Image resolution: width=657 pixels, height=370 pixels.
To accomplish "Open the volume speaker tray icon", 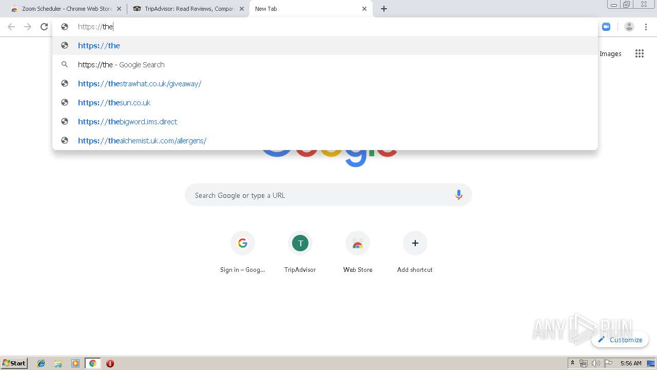I will (595, 363).
